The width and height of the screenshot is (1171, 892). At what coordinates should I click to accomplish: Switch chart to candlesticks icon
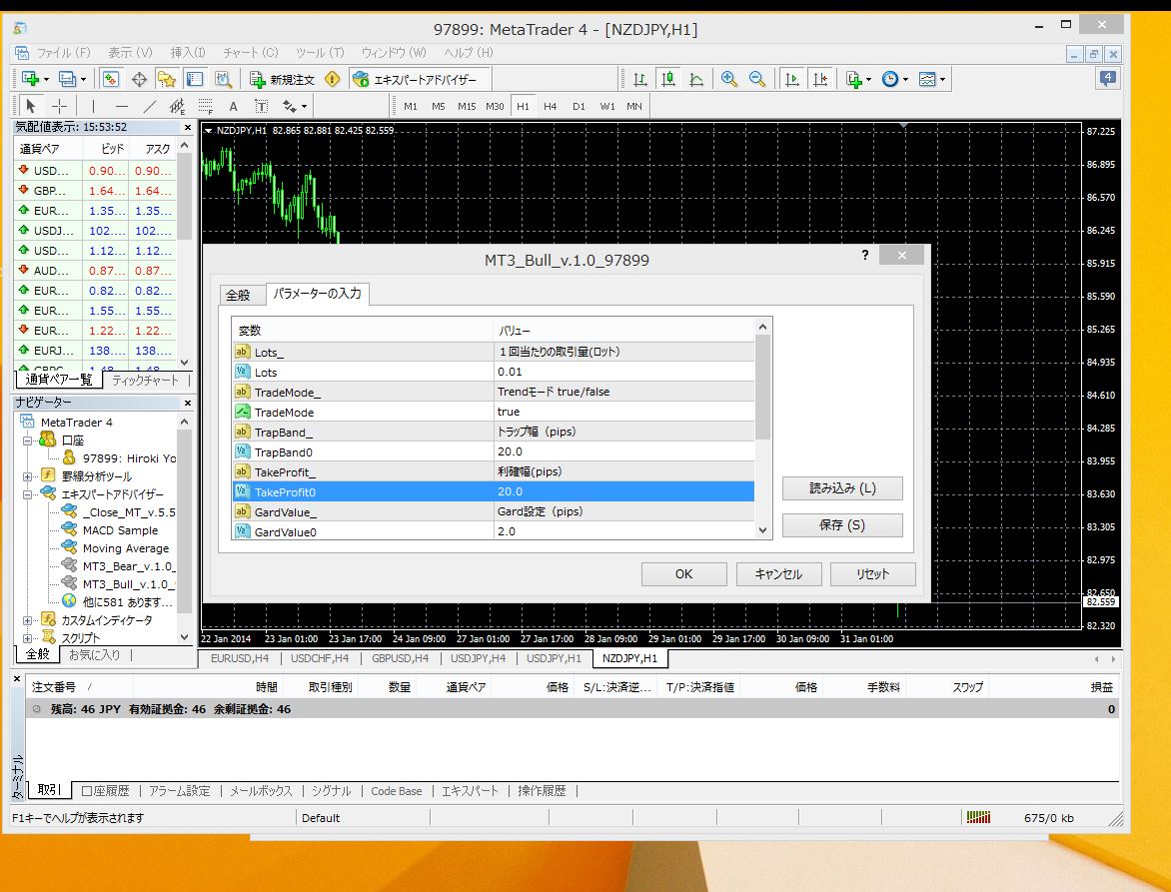[668, 79]
